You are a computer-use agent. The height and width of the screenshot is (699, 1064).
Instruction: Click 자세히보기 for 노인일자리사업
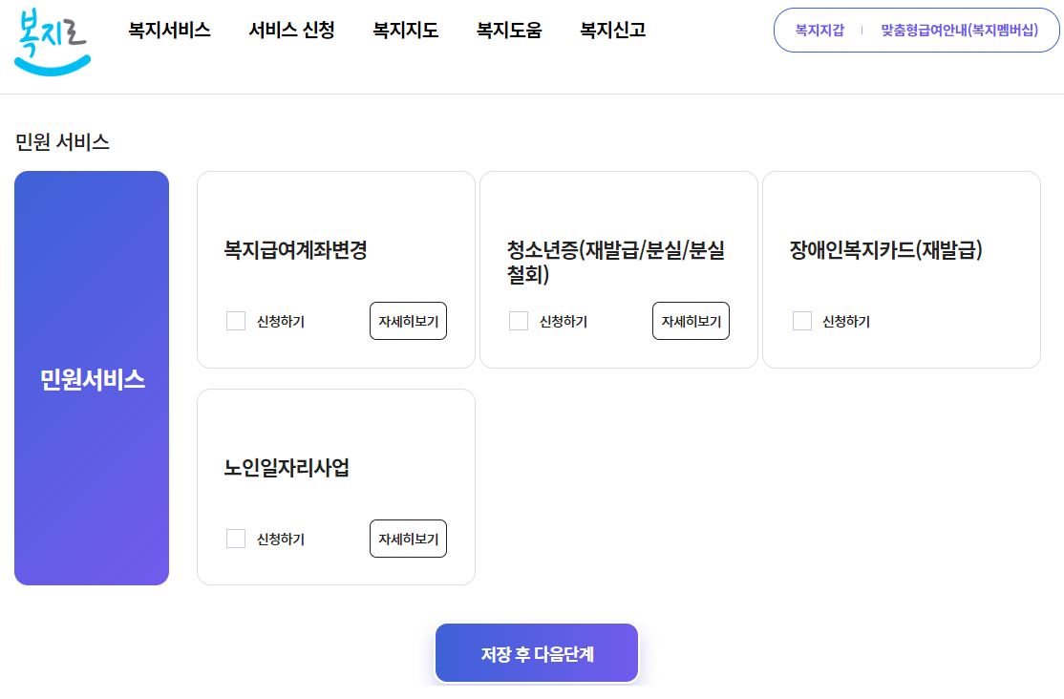(x=408, y=539)
